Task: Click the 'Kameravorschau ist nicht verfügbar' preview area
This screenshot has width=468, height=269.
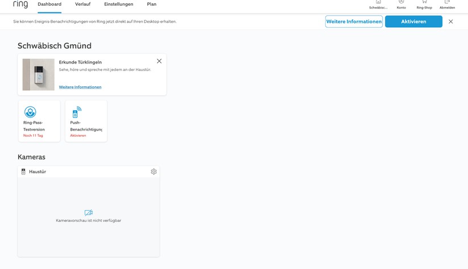Action: (88, 217)
